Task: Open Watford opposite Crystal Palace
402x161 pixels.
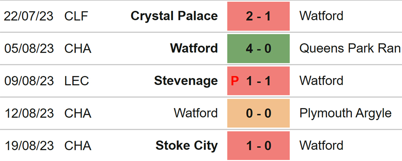Action: point(321,16)
